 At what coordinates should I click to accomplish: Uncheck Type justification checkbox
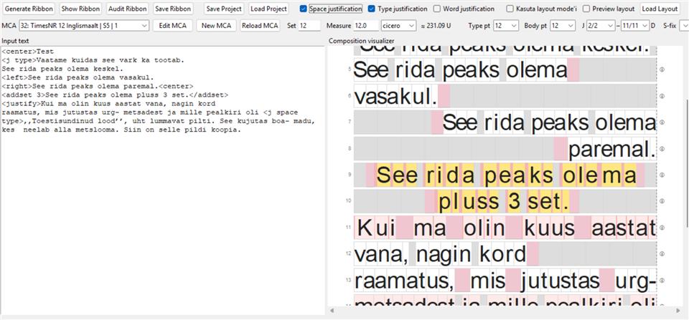pos(372,9)
